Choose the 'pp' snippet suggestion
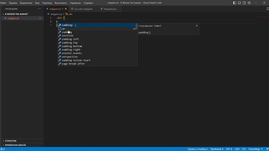269x151 pixels. tap(97, 29)
